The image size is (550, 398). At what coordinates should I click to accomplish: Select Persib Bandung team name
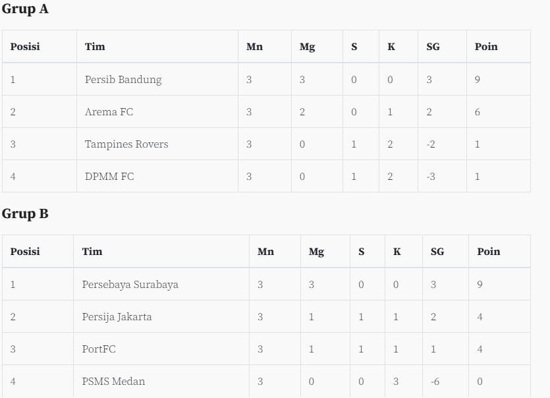click(123, 80)
